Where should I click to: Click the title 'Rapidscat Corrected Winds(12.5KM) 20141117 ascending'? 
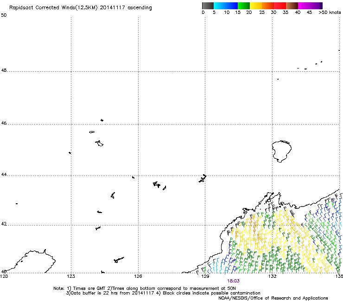pyautogui.click(x=81, y=8)
